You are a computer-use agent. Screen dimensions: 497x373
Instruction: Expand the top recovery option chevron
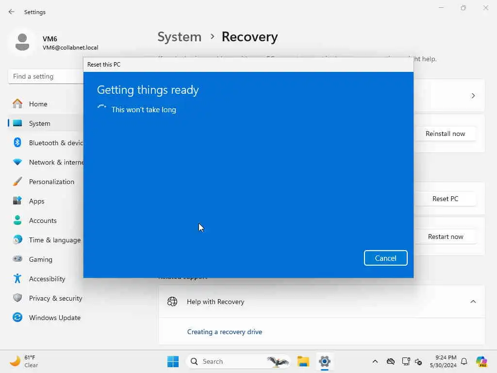473,96
